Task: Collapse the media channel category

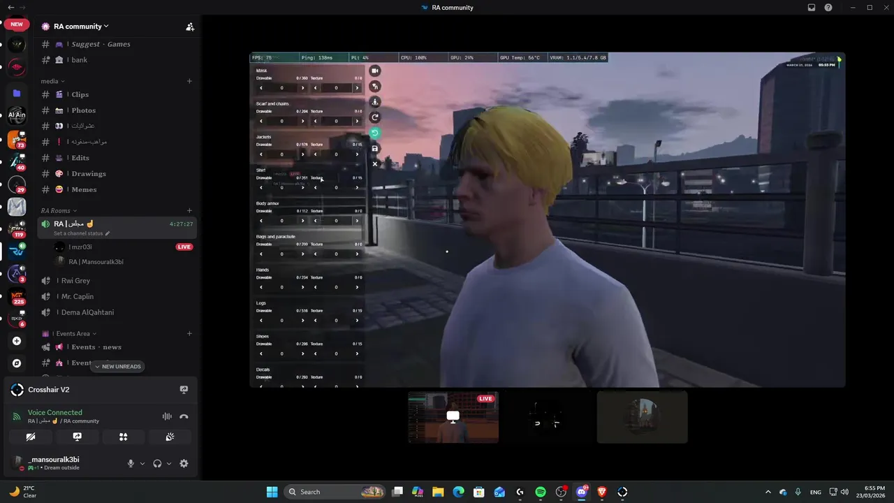Action: [x=52, y=81]
